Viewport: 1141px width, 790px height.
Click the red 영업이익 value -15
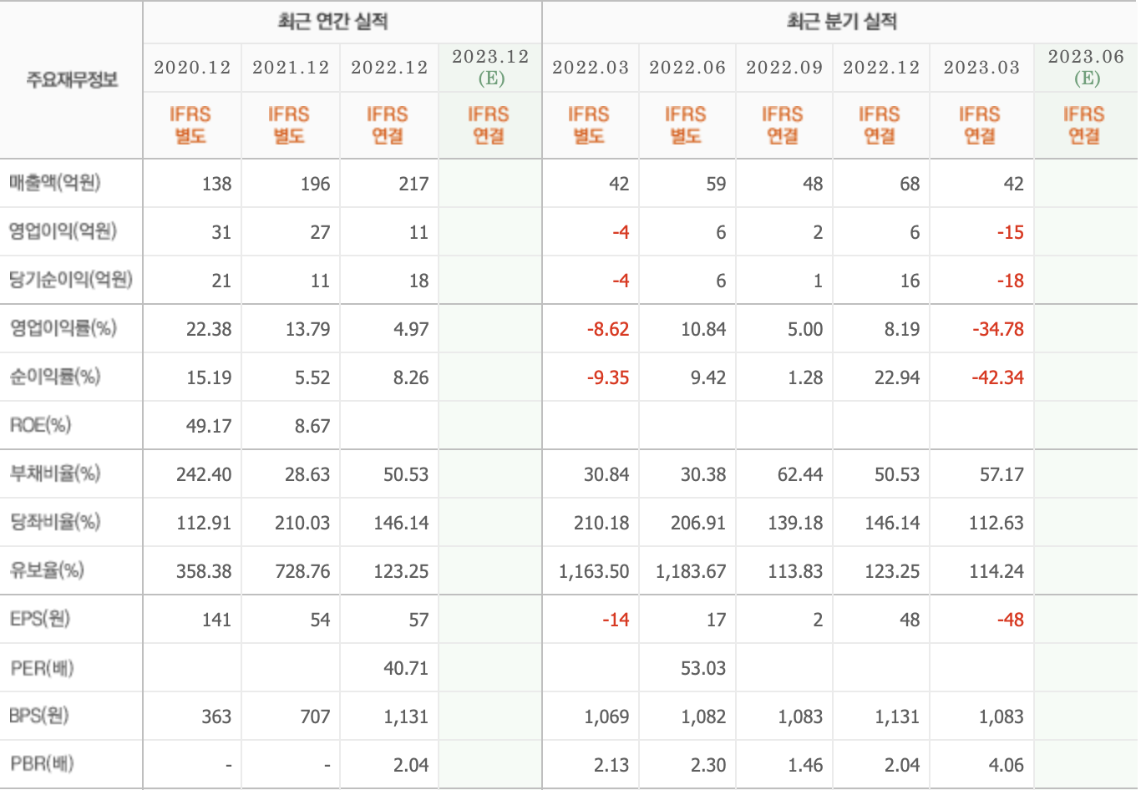click(1010, 232)
